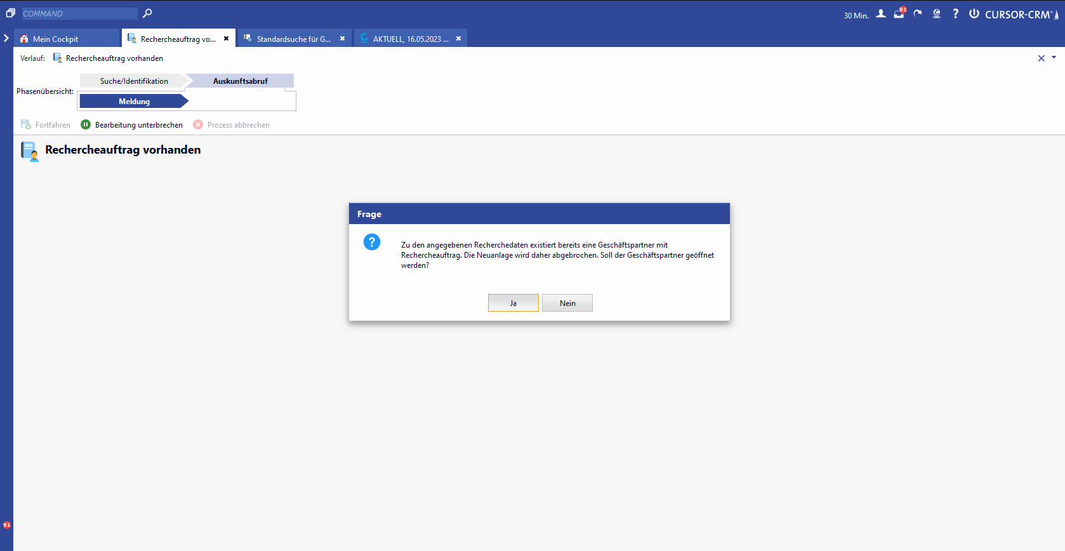Click the red 91 badge on sidebar
This screenshot has height=551, width=1065.
pos(6,525)
